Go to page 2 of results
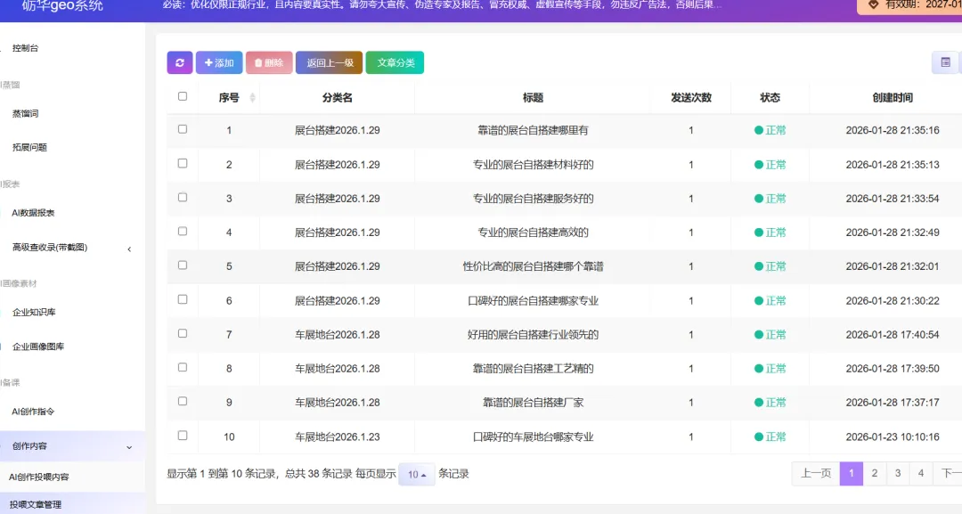 (x=875, y=474)
